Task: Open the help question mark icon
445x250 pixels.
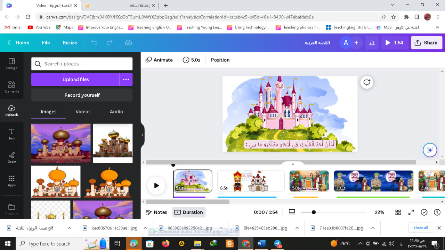Action: coord(437,212)
